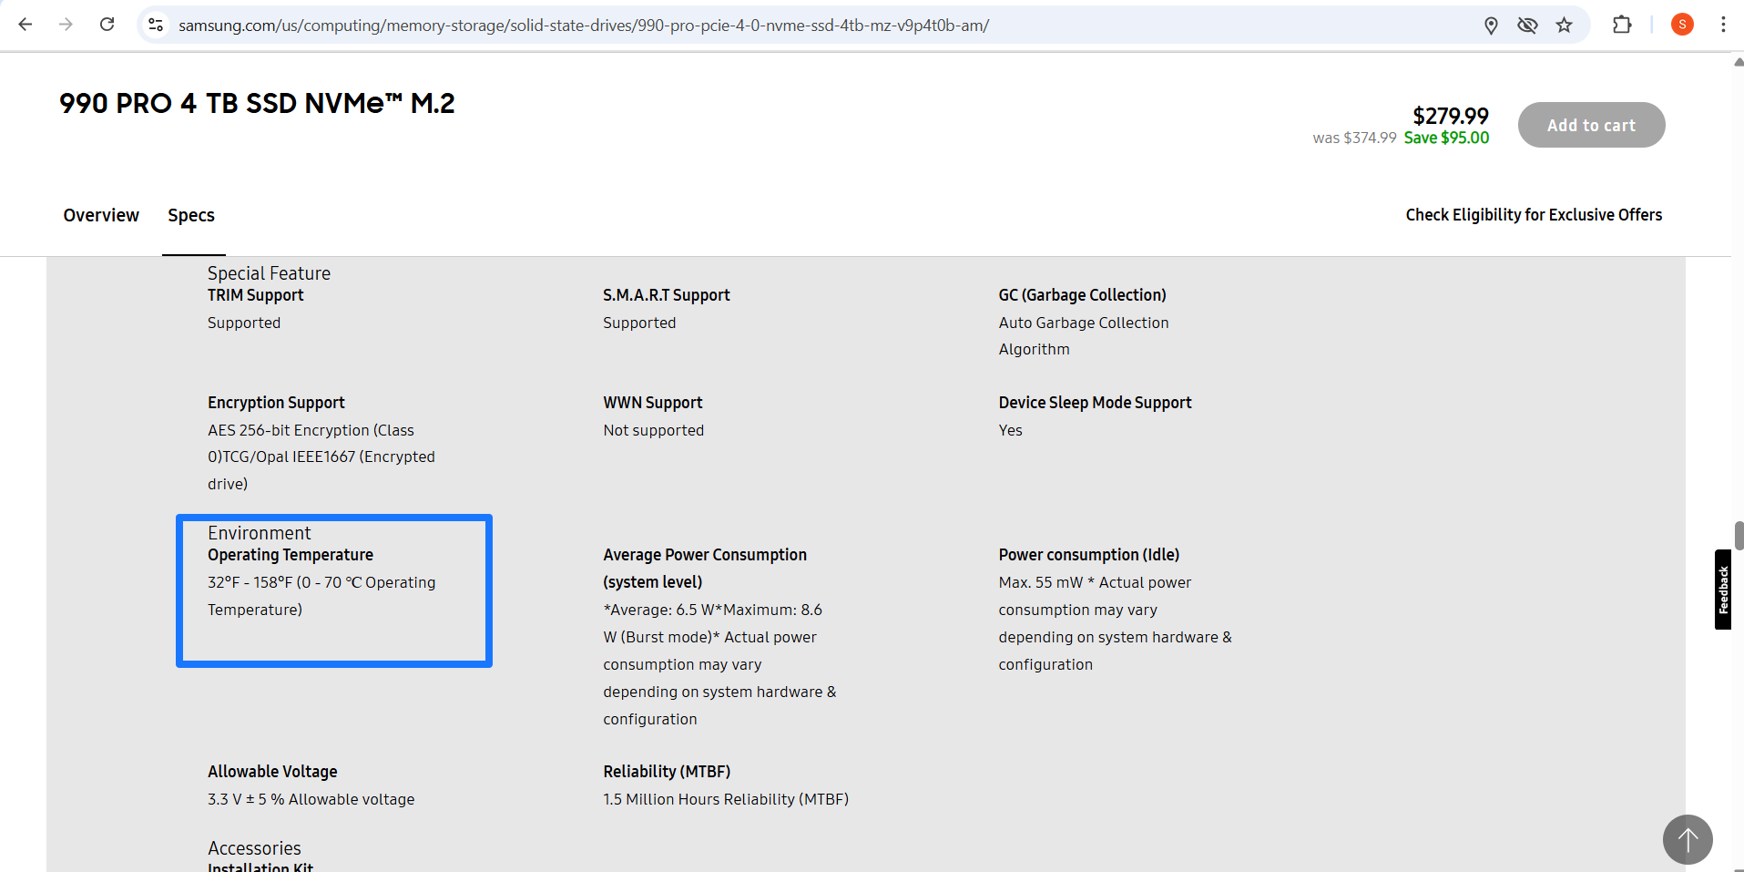This screenshot has width=1744, height=872.
Task: Select the Specs tab
Action: (191, 215)
